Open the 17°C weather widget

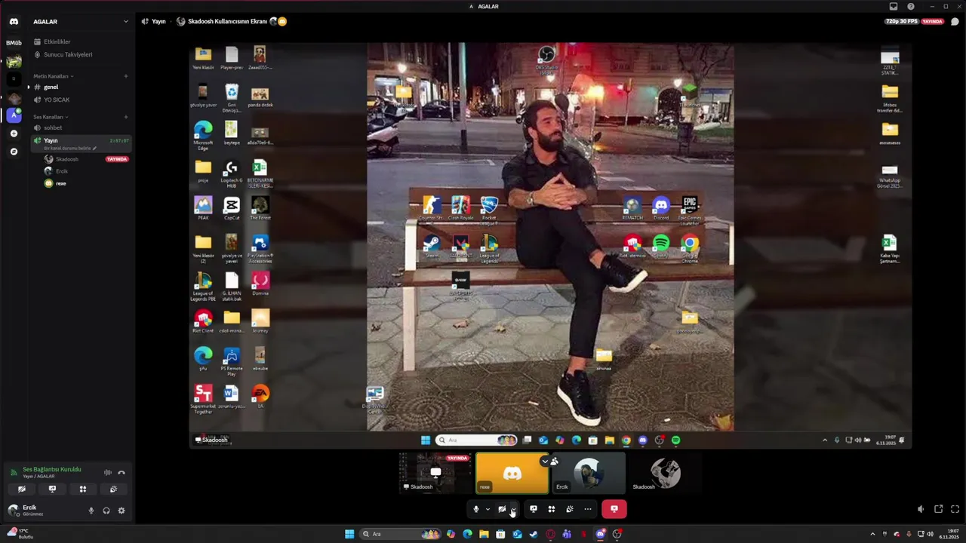point(20,534)
